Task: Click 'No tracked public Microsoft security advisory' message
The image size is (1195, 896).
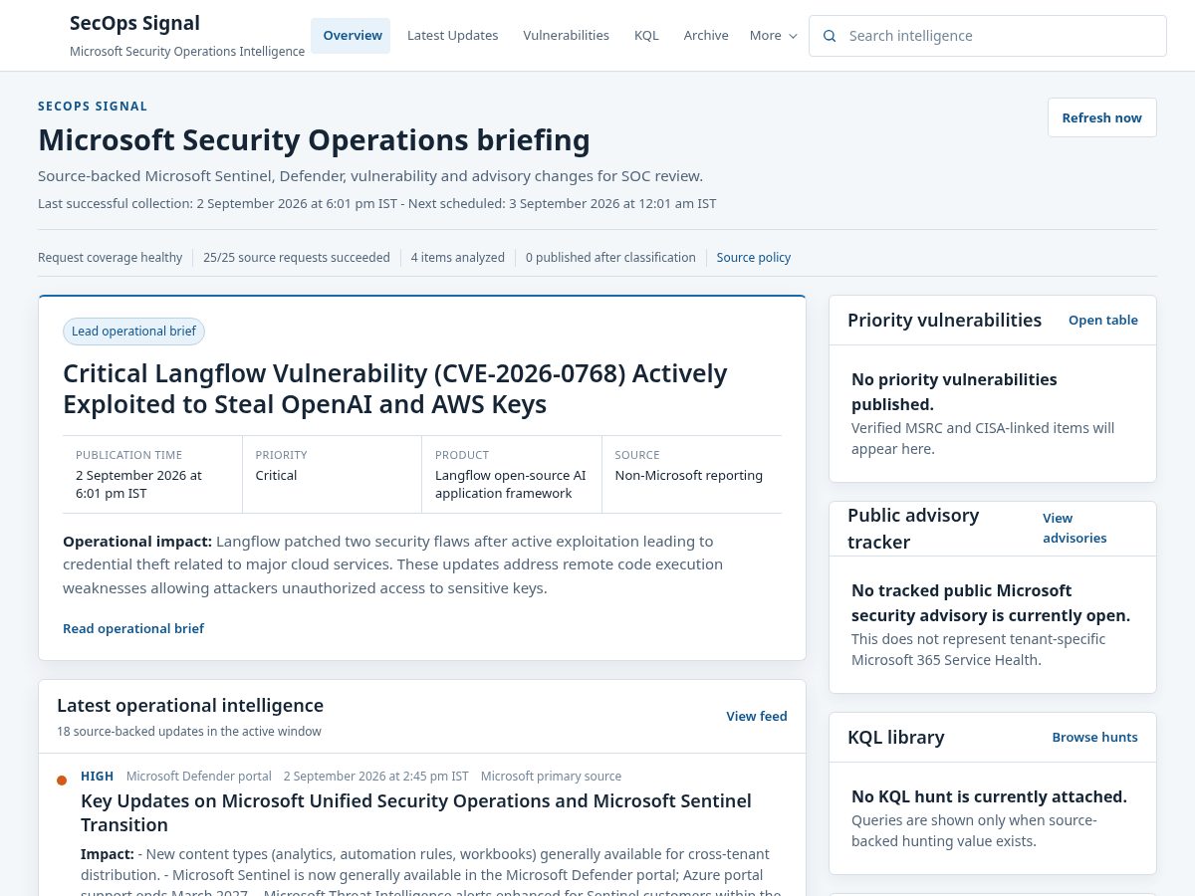Action: pos(991,602)
